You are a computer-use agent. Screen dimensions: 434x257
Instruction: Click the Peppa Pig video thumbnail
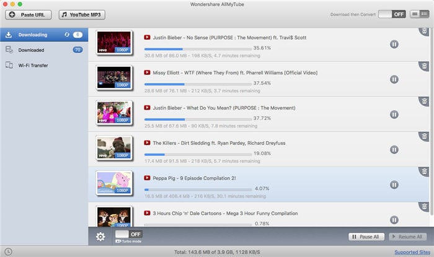click(x=114, y=183)
